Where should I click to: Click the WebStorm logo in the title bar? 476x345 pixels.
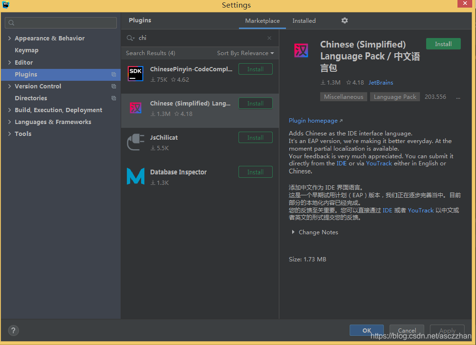click(6, 5)
